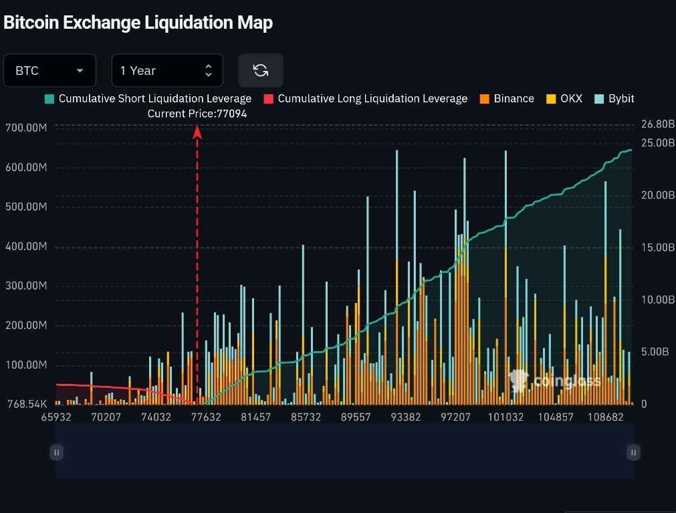Click the orange Binance color swatch

click(x=485, y=99)
